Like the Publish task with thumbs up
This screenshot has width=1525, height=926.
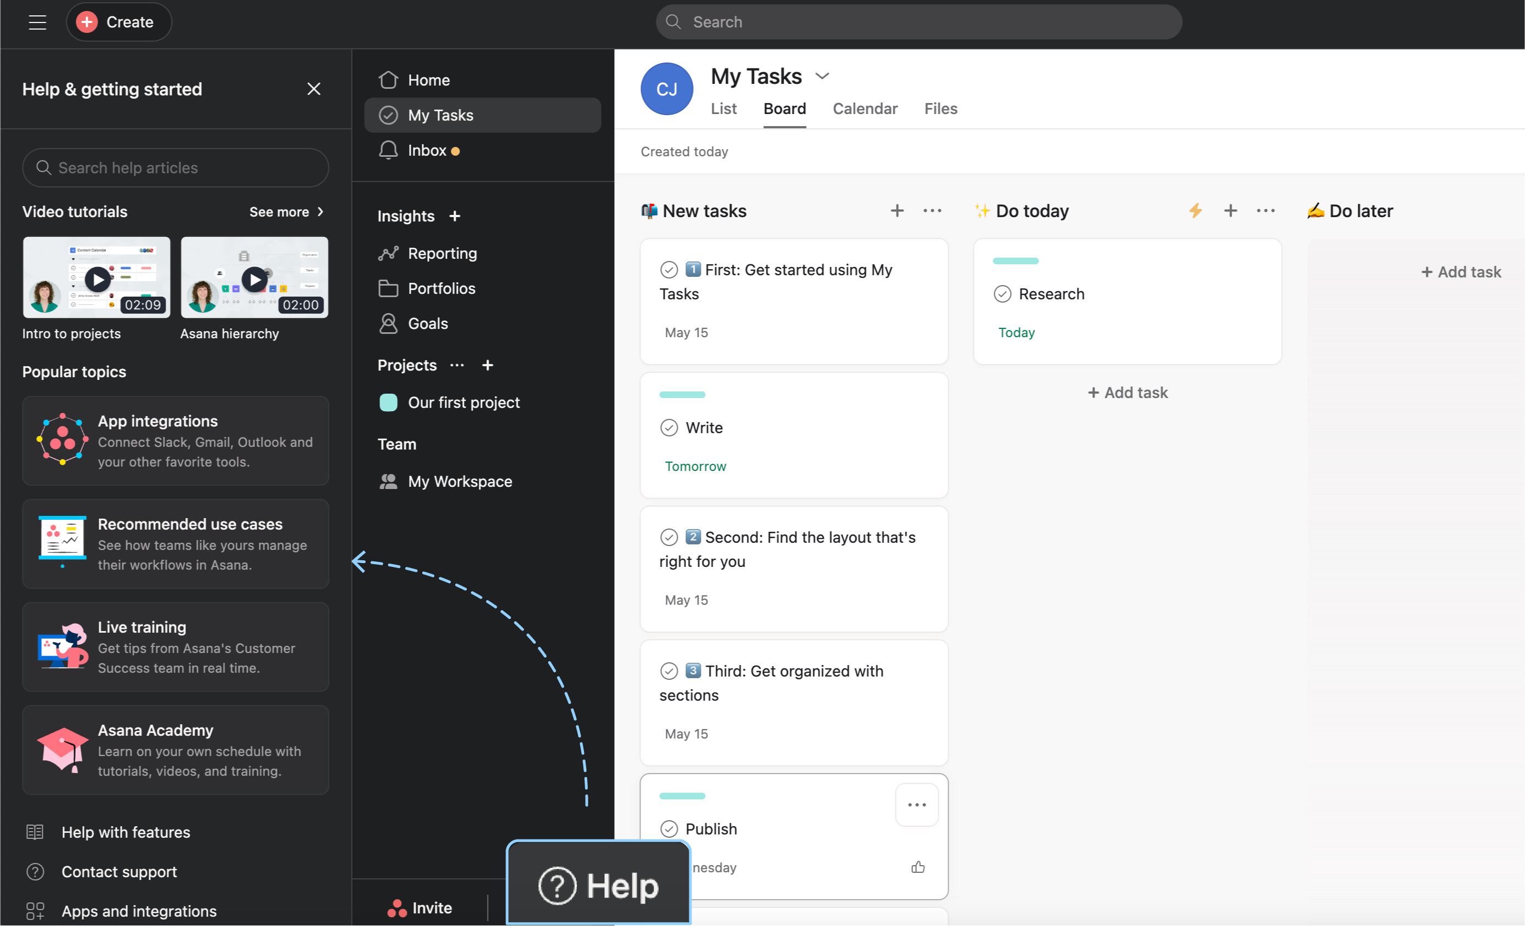(x=917, y=867)
